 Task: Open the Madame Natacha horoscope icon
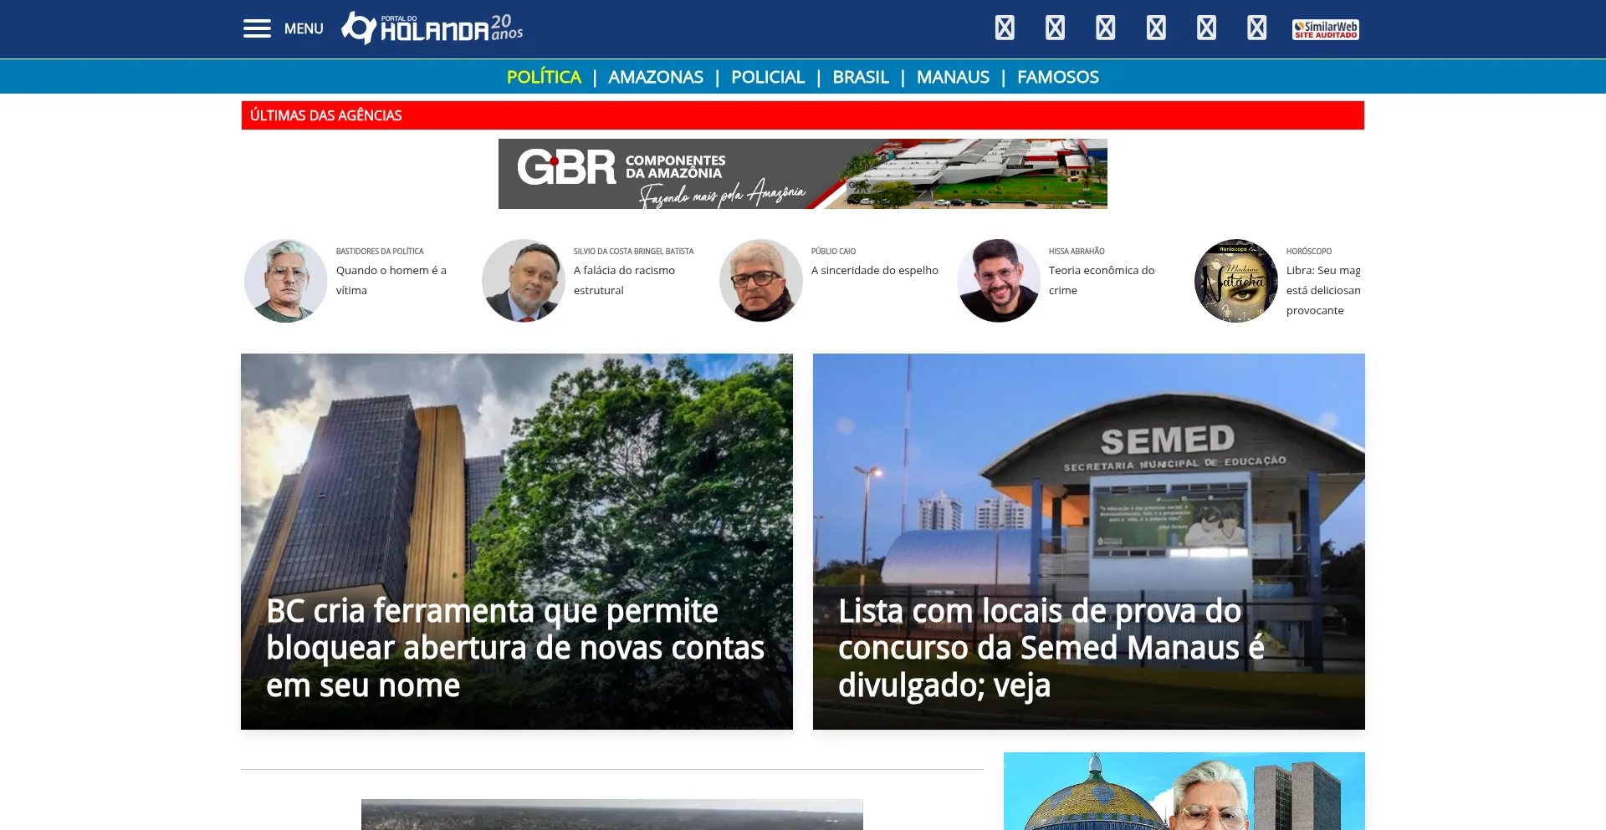(1236, 281)
